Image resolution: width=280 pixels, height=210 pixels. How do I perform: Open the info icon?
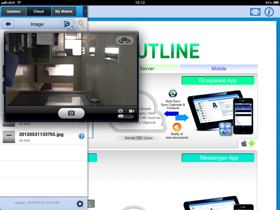click(269, 12)
